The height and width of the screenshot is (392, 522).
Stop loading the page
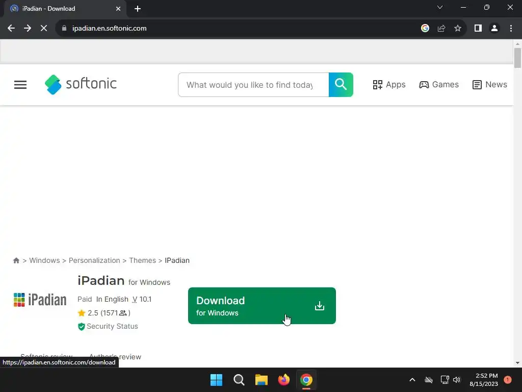click(44, 29)
